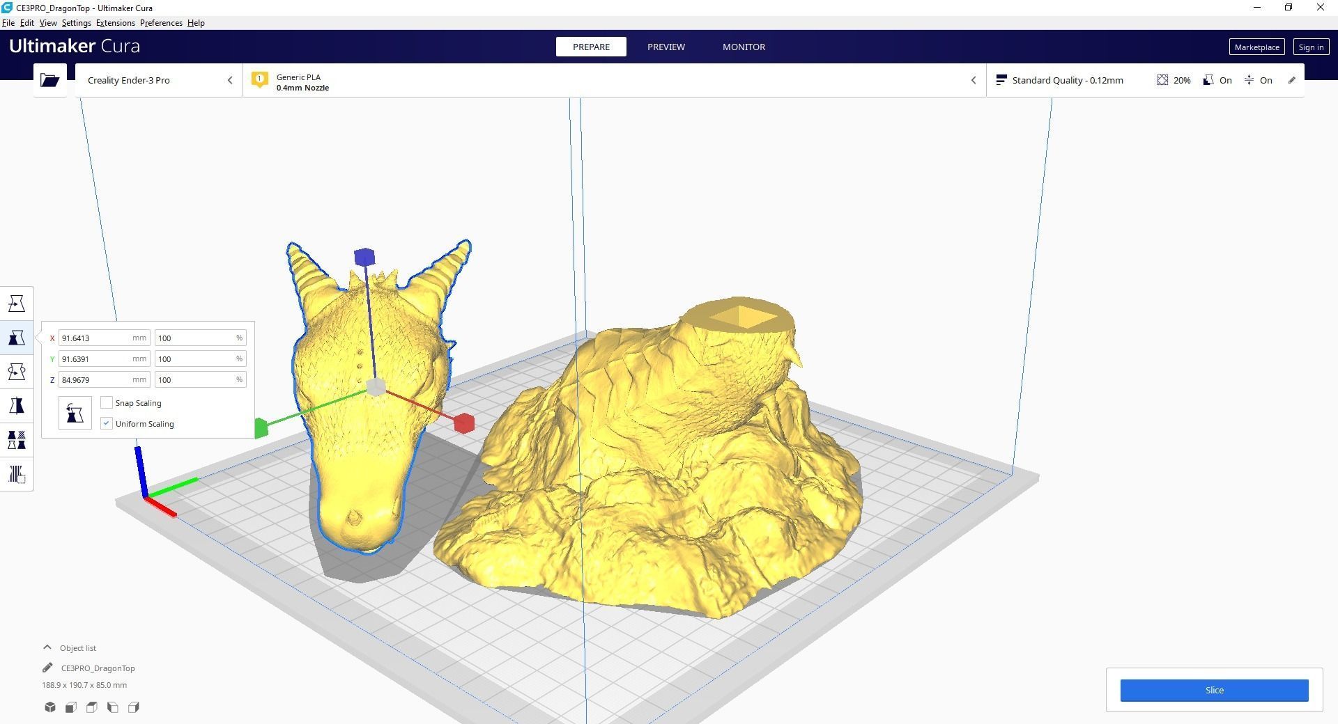Click the print settings pencil icon
Viewport: 1338px width, 724px height.
coord(1291,80)
